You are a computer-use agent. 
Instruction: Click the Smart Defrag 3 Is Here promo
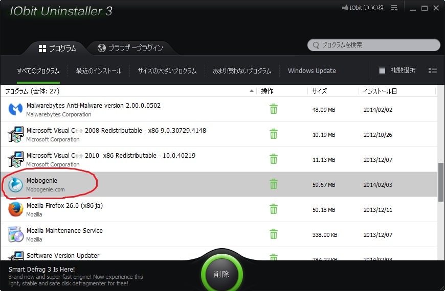pos(76,276)
